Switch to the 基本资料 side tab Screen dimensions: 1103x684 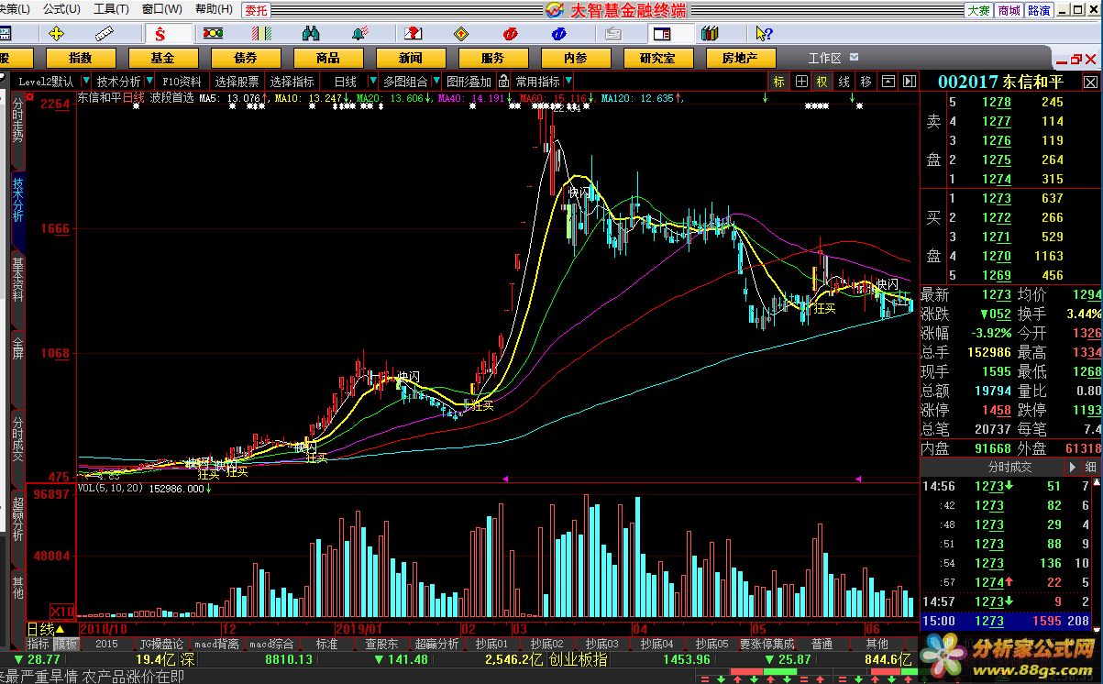click(x=17, y=280)
